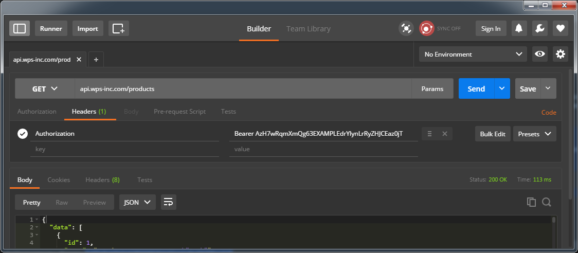Search the response body with magnifier icon
The height and width of the screenshot is (253, 578).
coord(547,202)
